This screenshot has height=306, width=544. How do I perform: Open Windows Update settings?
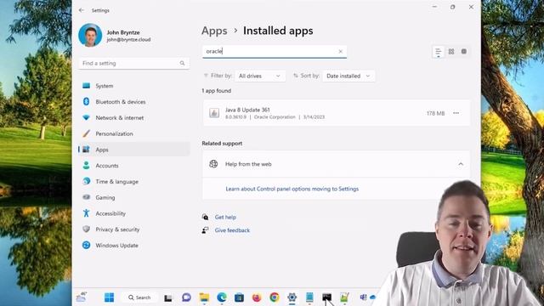[134, 246]
